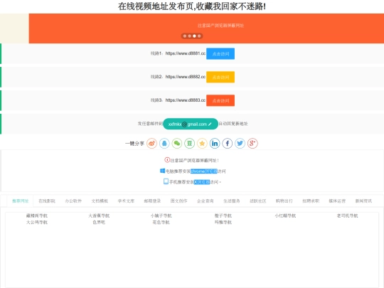The width and height of the screenshot is (384, 288).
Task: Share to WeChat using the green icon
Action: [x=177, y=143]
